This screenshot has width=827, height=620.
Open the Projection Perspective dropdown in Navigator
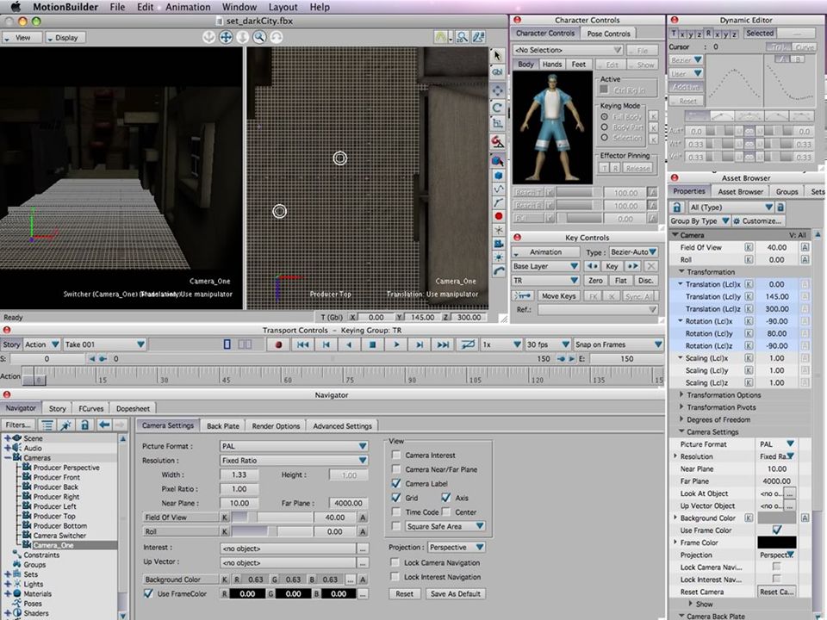[x=457, y=548]
